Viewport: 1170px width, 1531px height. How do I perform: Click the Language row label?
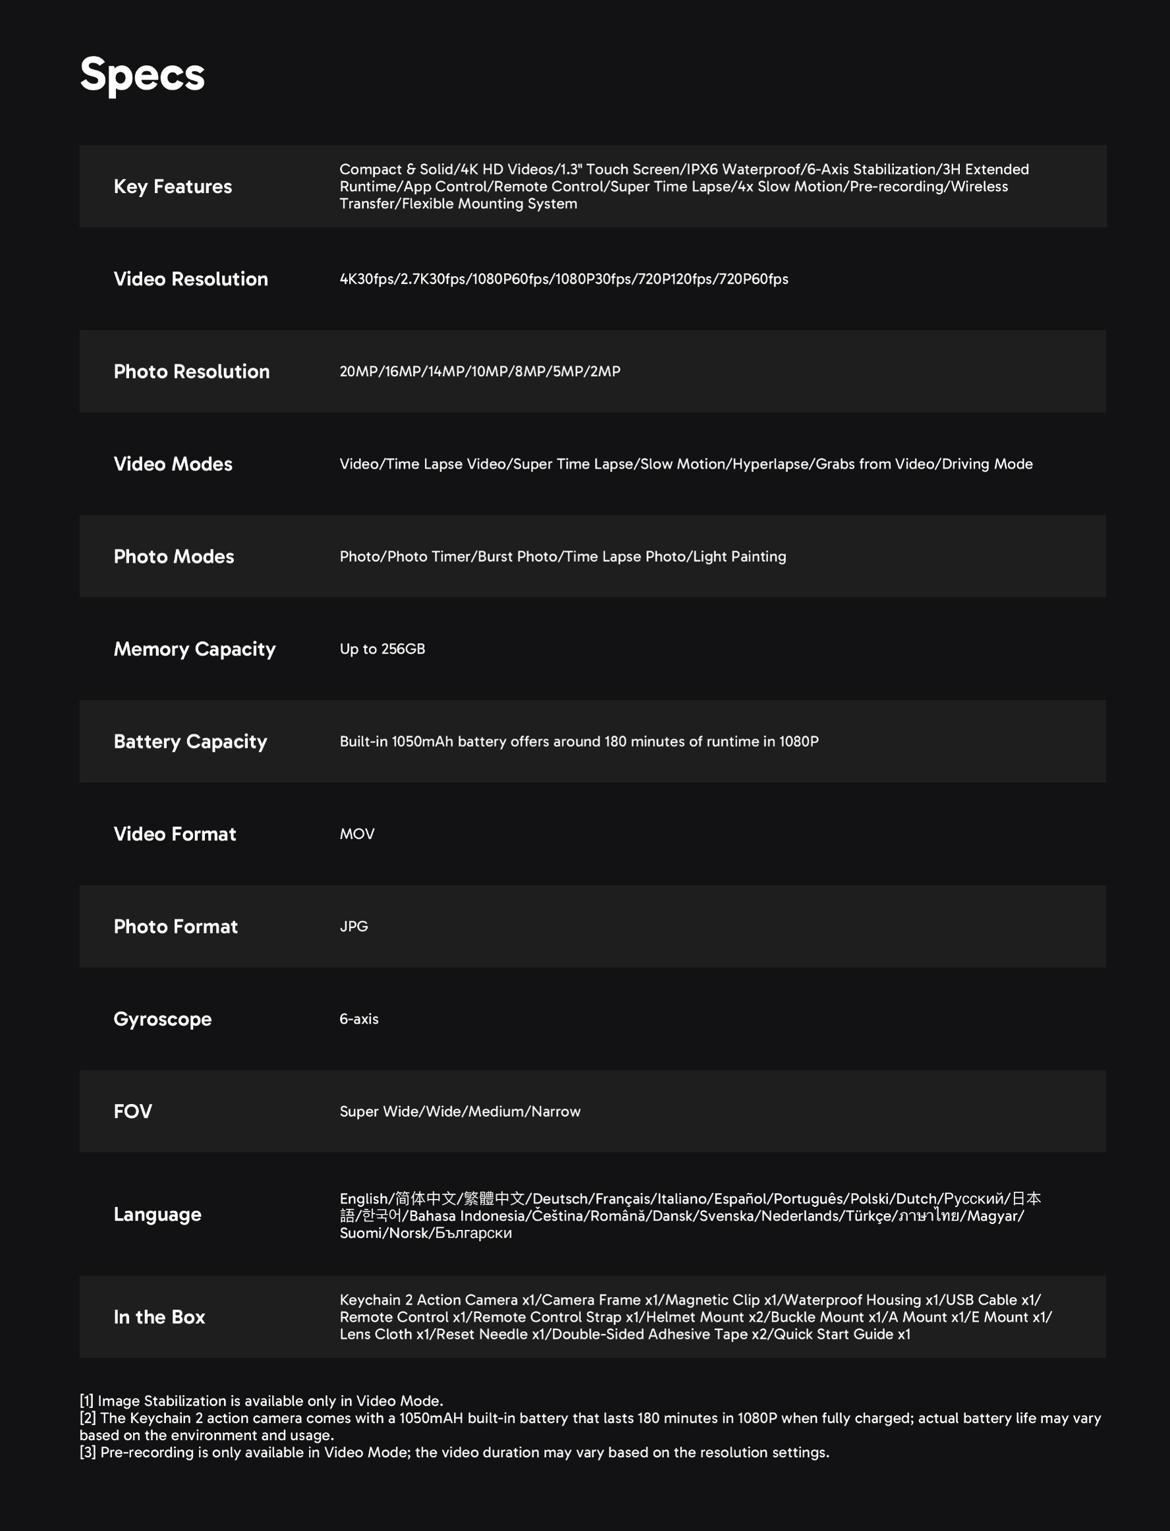pos(157,1215)
